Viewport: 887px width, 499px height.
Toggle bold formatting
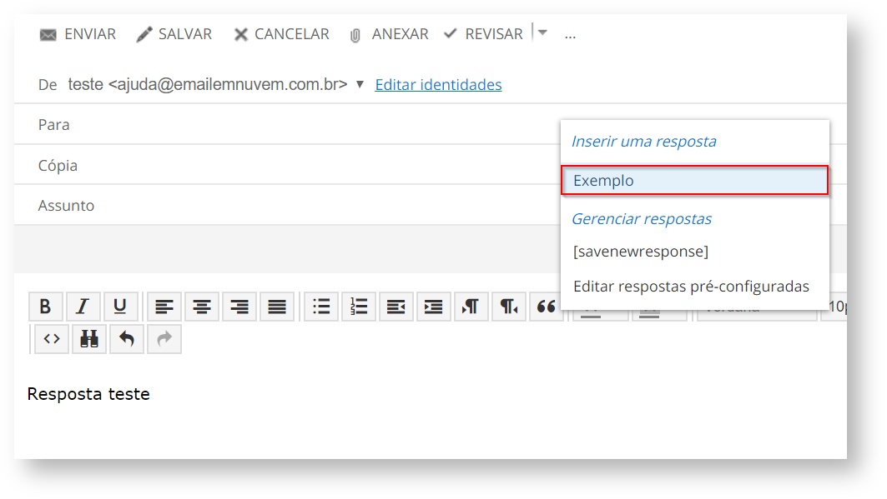point(46,307)
